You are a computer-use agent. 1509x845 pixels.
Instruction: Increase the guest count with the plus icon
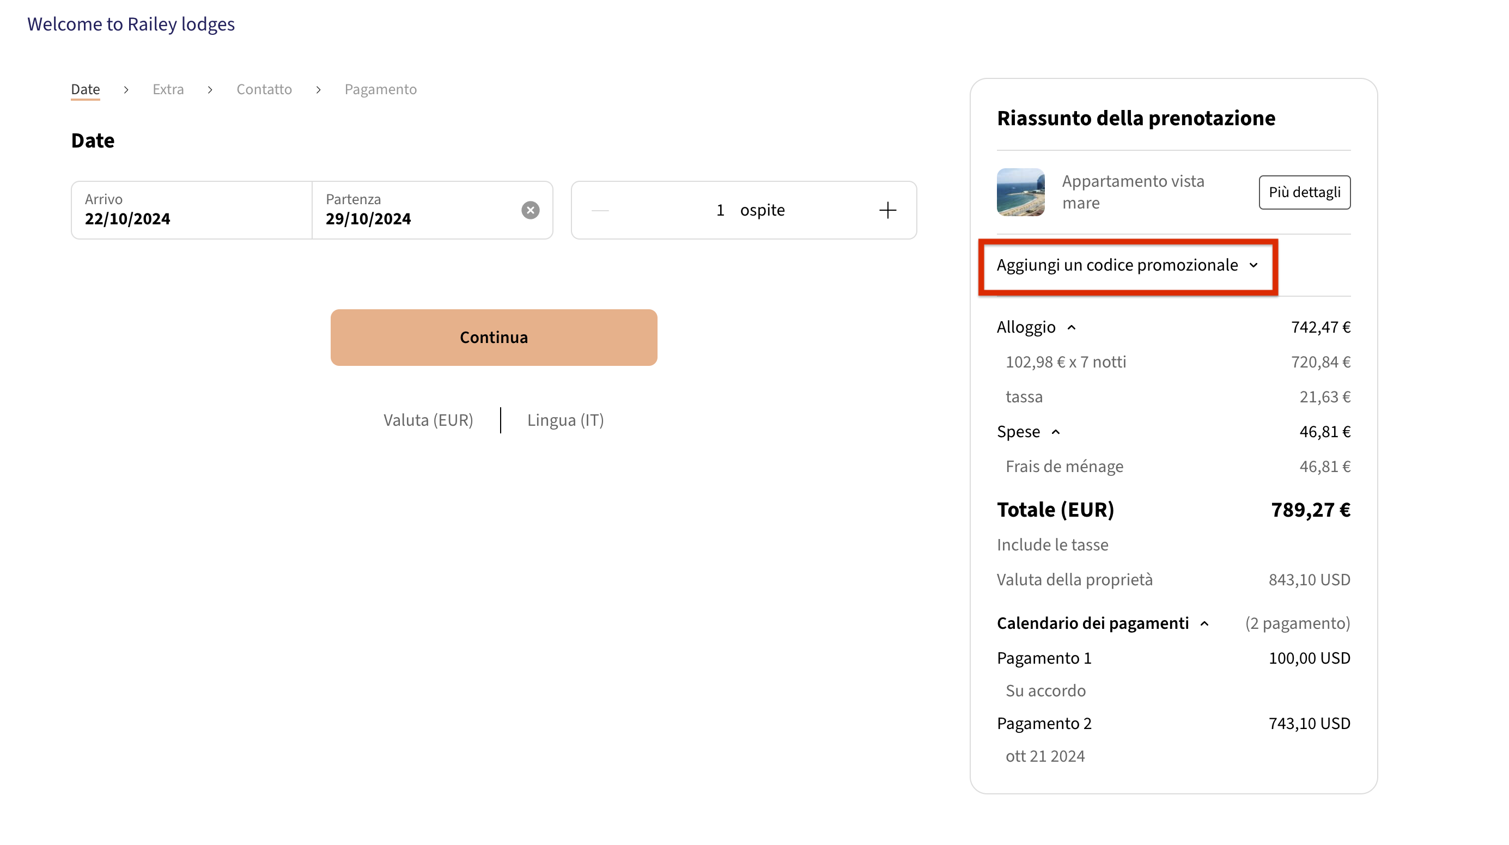(x=887, y=210)
